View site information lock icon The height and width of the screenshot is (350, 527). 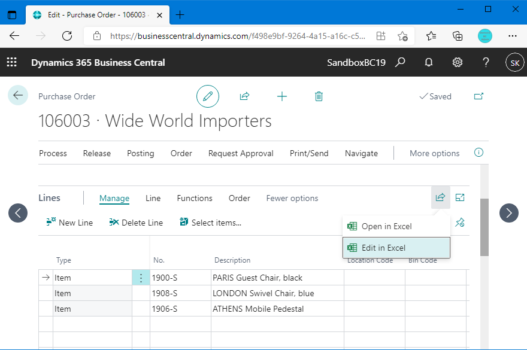[97, 36]
